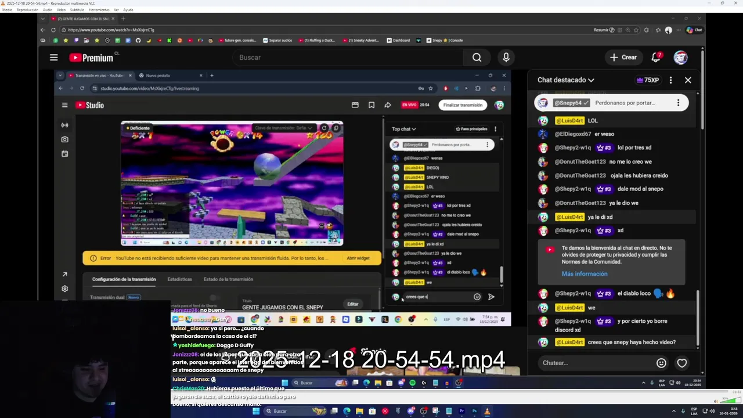Click Editar next to stream title
Screen dimensions: 743x418
[353, 304]
